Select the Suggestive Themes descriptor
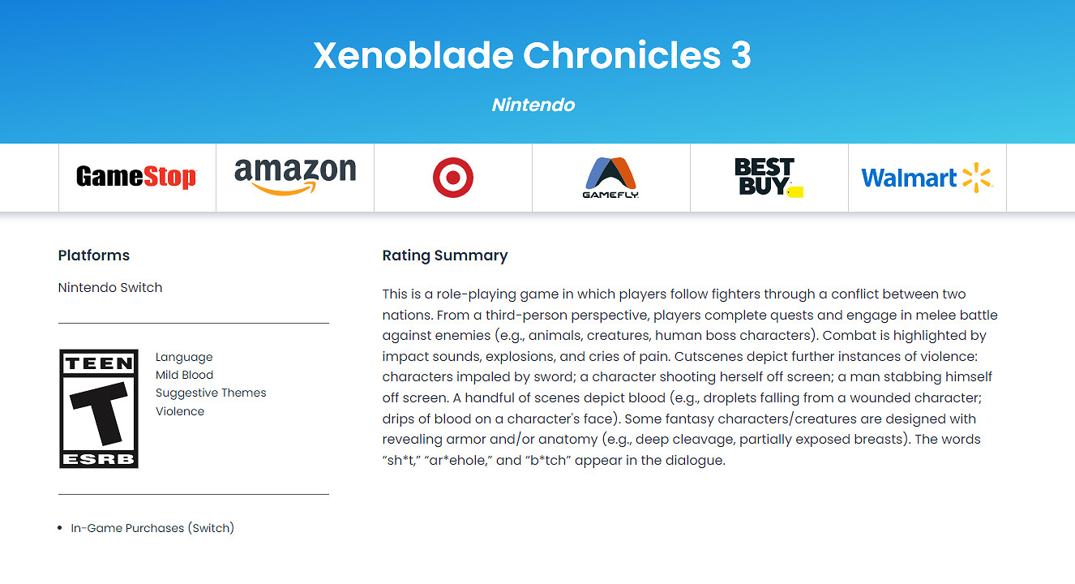 pyautogui.click(x=211, y=393)
